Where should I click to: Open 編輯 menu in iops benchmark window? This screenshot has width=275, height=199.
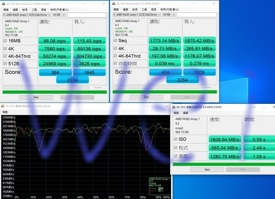coord(15,10)
